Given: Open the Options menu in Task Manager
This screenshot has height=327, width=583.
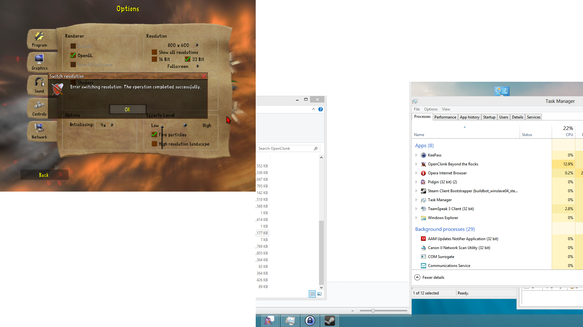Looking at the screenshot, I should click(431, 109).
